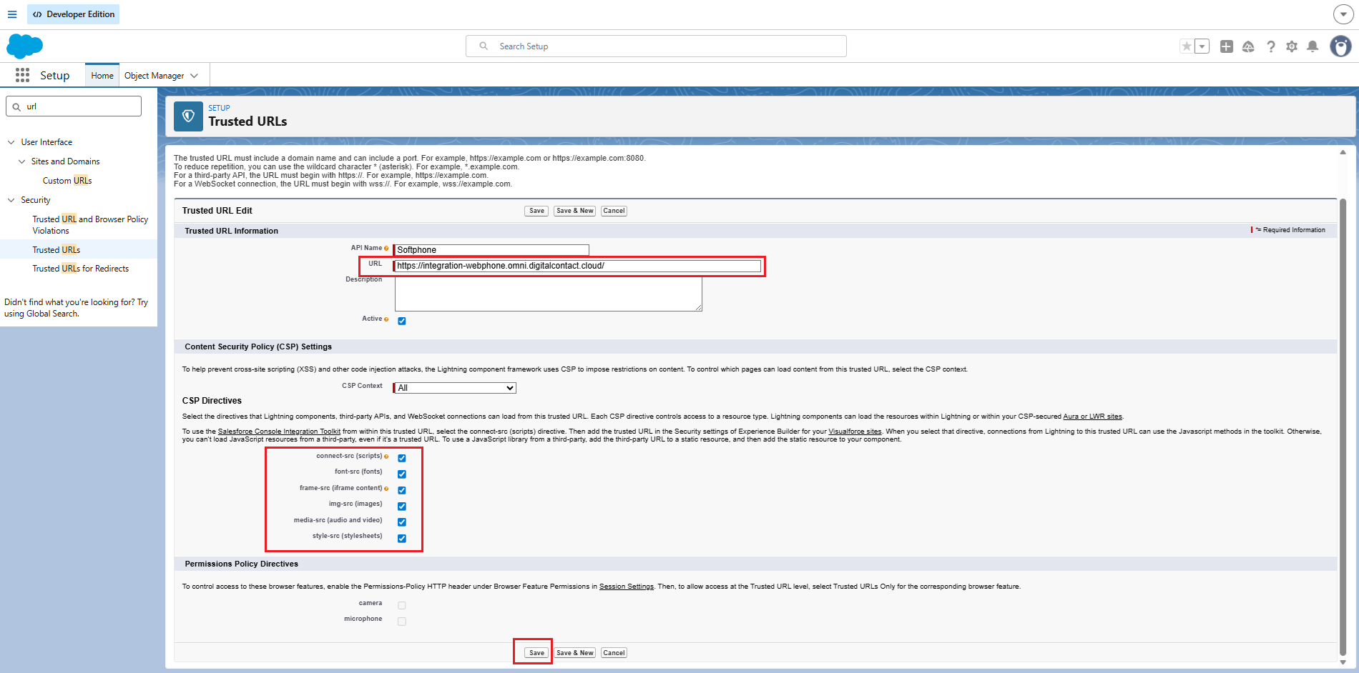Open Trusted URL and Browser Policy Violations
The width and height of the screenshot is (1359, 673).
90,225
